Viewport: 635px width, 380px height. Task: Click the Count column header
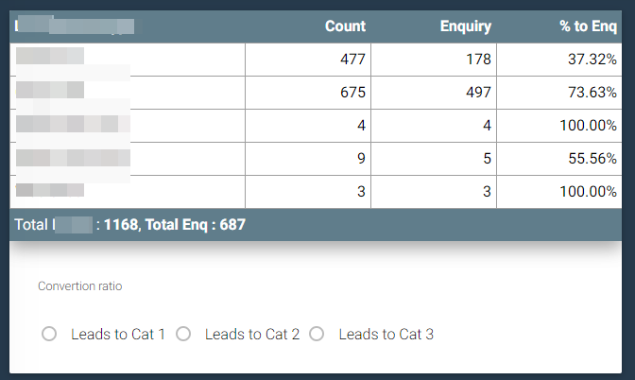point(345,26)
